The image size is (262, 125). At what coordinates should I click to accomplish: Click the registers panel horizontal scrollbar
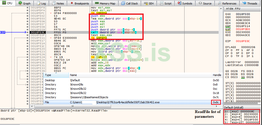pos(241,103)
